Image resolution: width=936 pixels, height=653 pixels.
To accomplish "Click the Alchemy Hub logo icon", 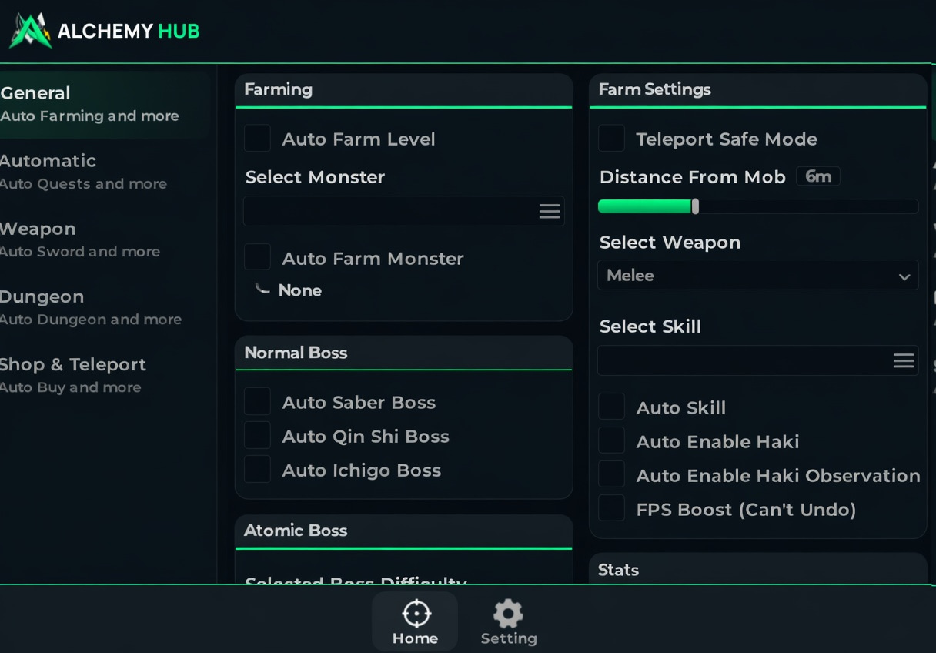I will point(30,32).
